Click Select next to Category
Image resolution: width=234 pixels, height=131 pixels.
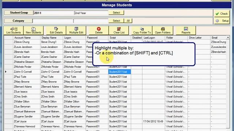pyautogui.click(x=116, y=21)
